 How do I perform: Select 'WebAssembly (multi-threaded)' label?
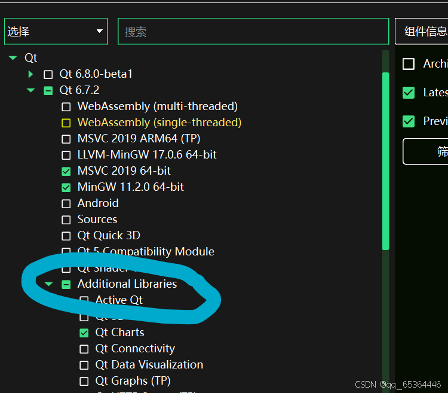pos(158,106)
